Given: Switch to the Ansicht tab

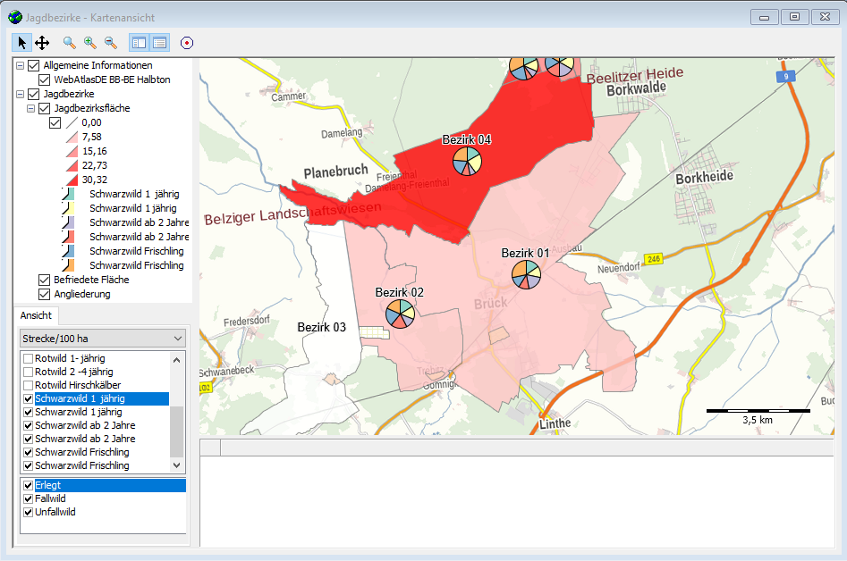Looking at the screenshot, I should [37, 315].
